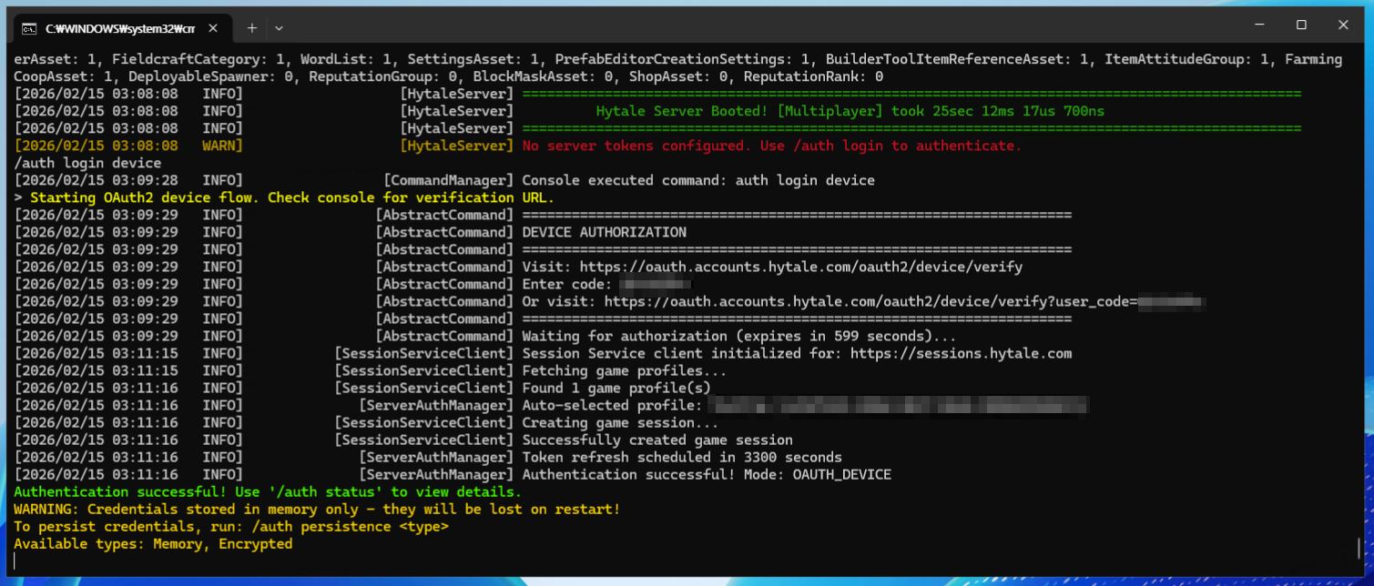Click the '/auth login device' command line
This screenshot has width=1374, height=586.
click(88, 164)
